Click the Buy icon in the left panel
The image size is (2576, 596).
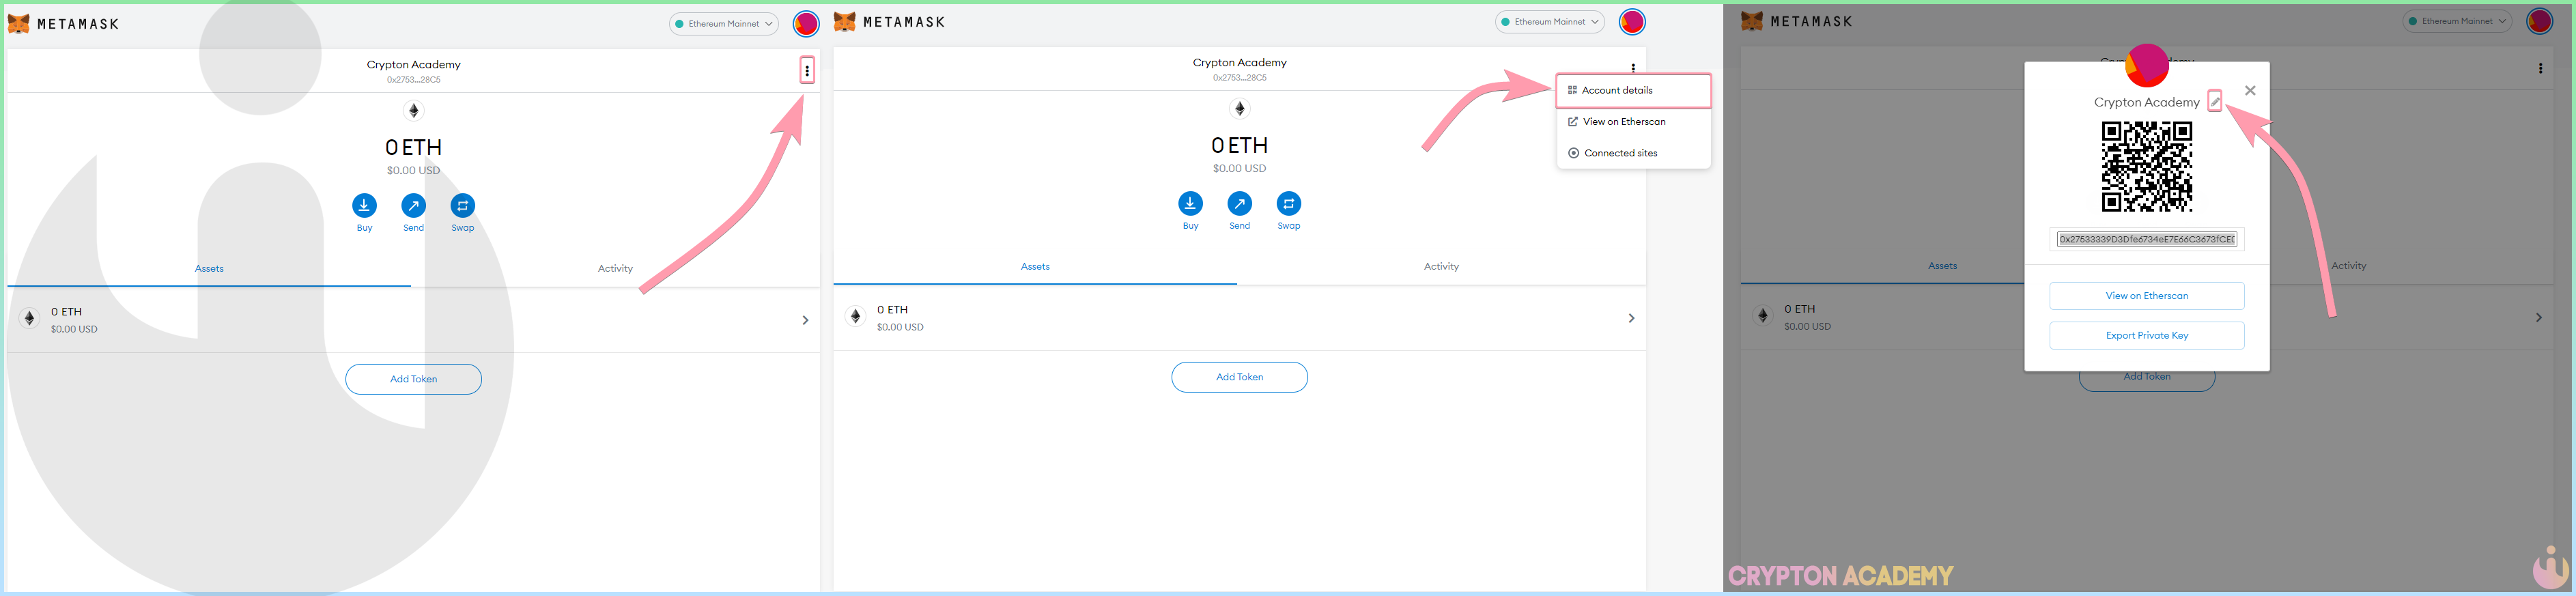pyautogui.click(x=364, y=205)
